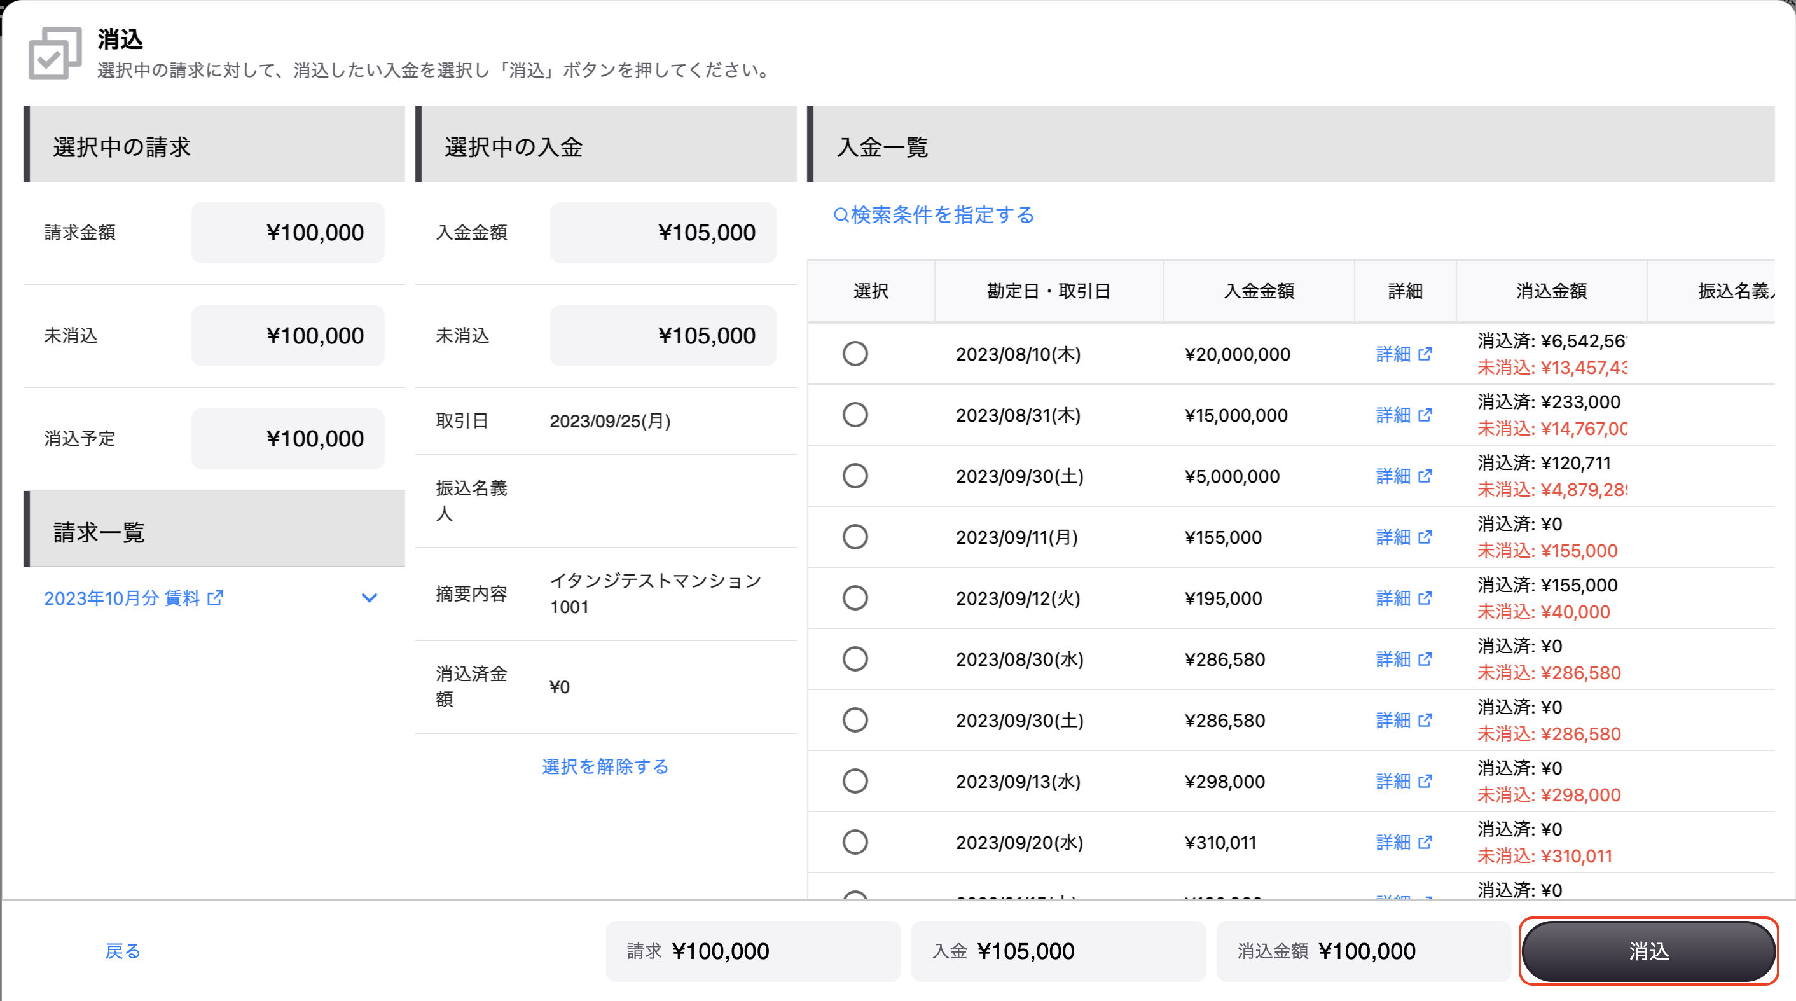
Task: Click the 詳細 column header
Action: tap(1405, 291)
